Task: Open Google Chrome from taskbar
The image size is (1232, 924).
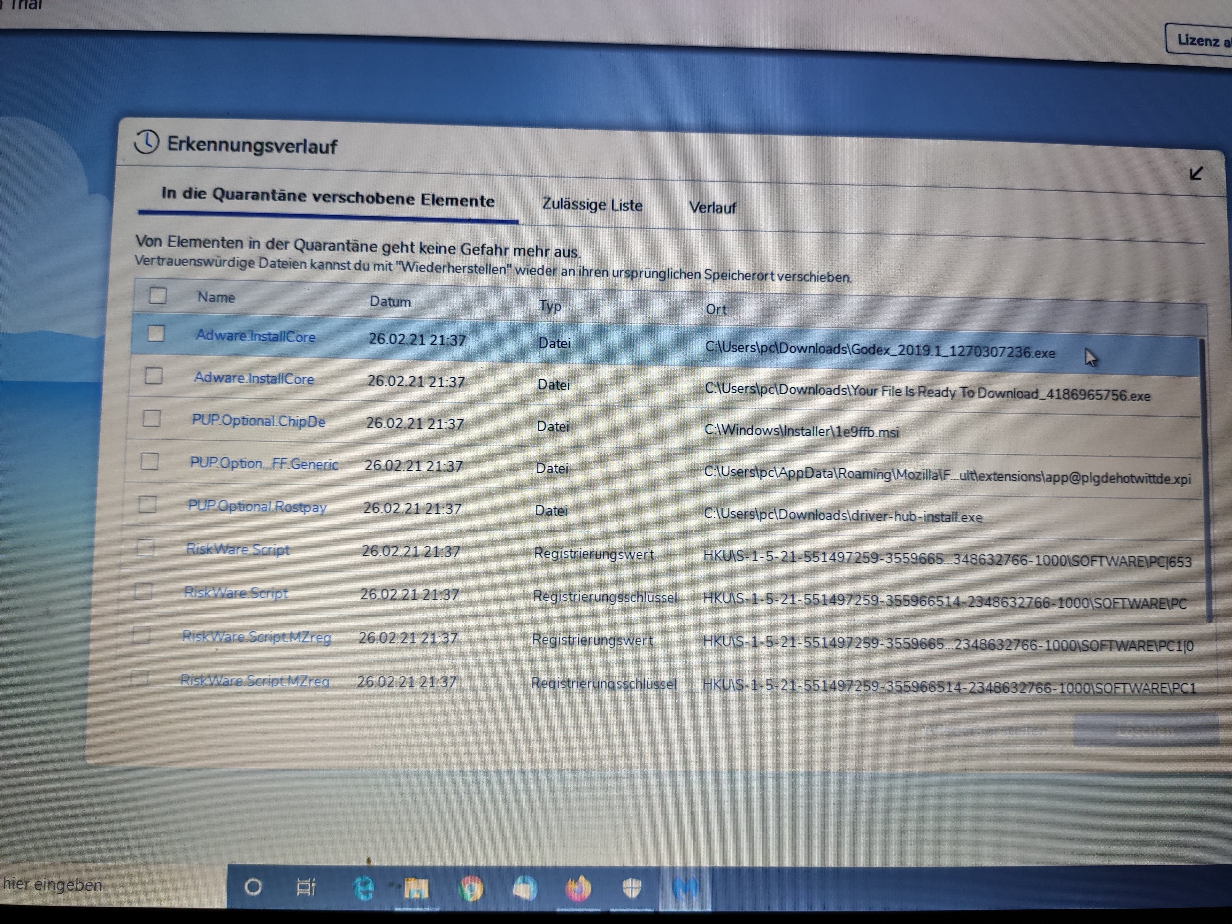Action: (x=471, y=888)
